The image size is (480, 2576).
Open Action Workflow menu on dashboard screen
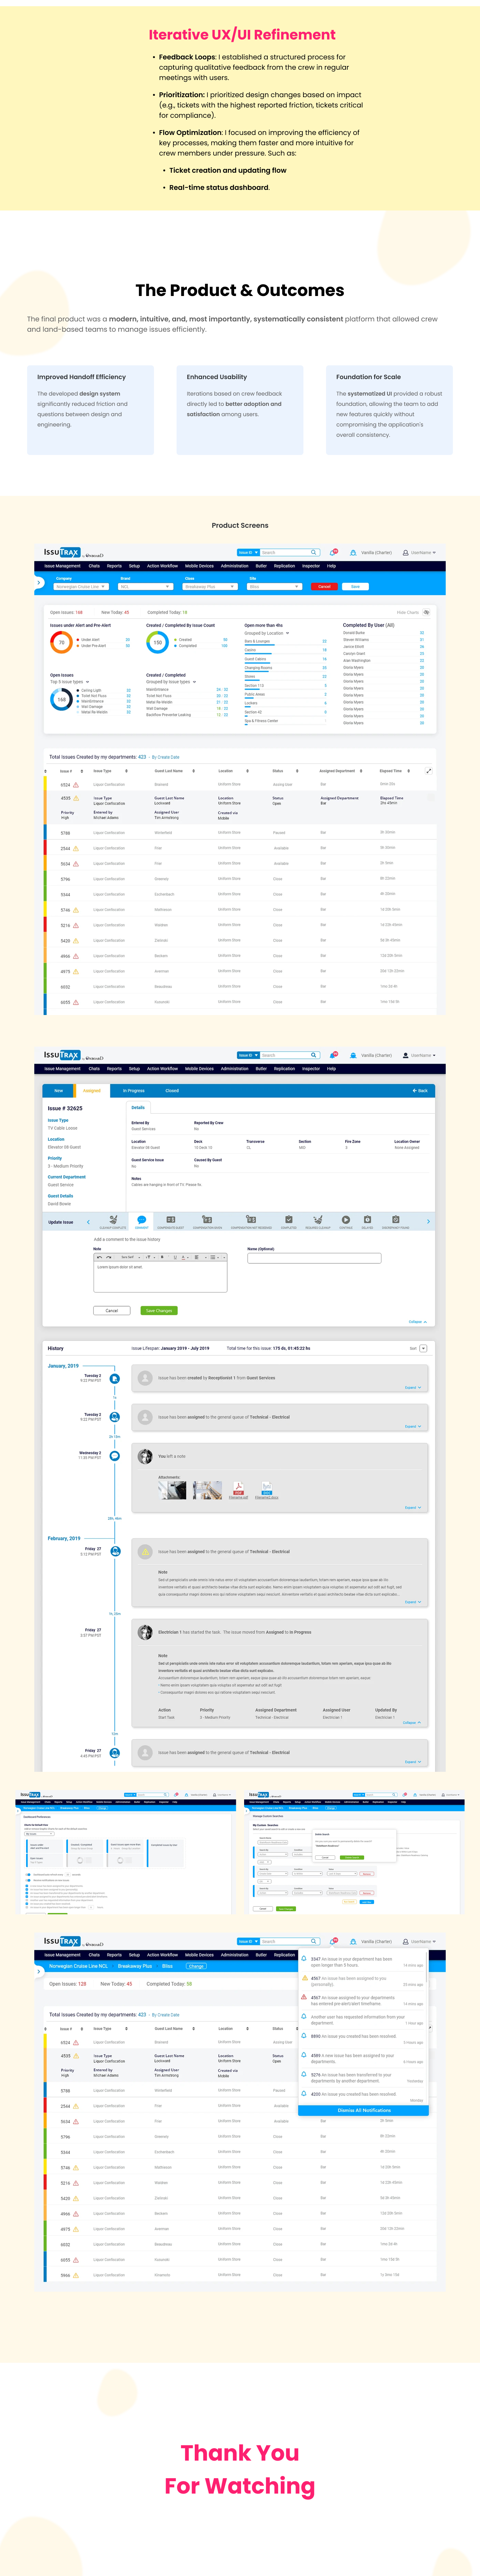163,566
